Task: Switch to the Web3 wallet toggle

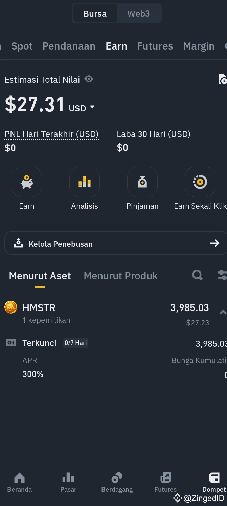Action: click(138, 14)
